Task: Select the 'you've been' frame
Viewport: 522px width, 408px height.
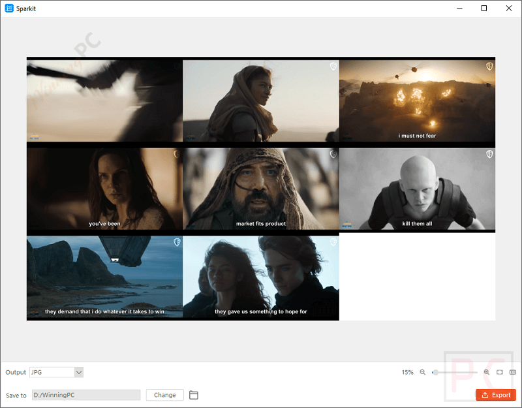Action: click(104, 189)
